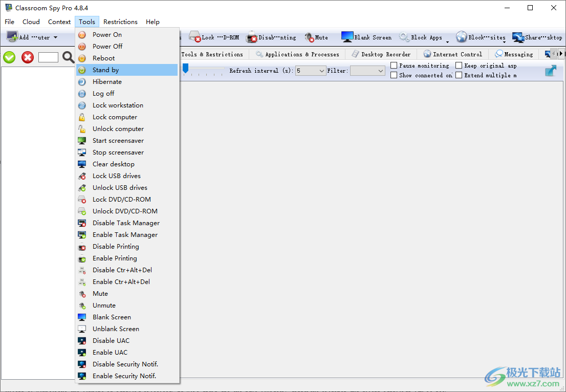
Task: Expand the Block Apps dropdown arrow
Action: coord(448,42)
